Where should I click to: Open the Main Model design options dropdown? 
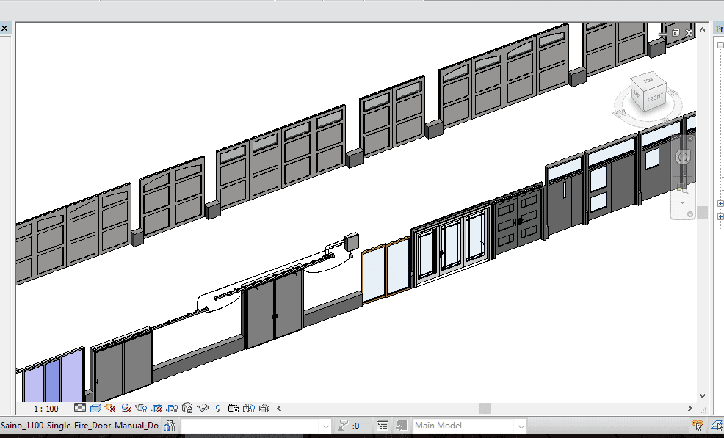(x=521, y=426)
